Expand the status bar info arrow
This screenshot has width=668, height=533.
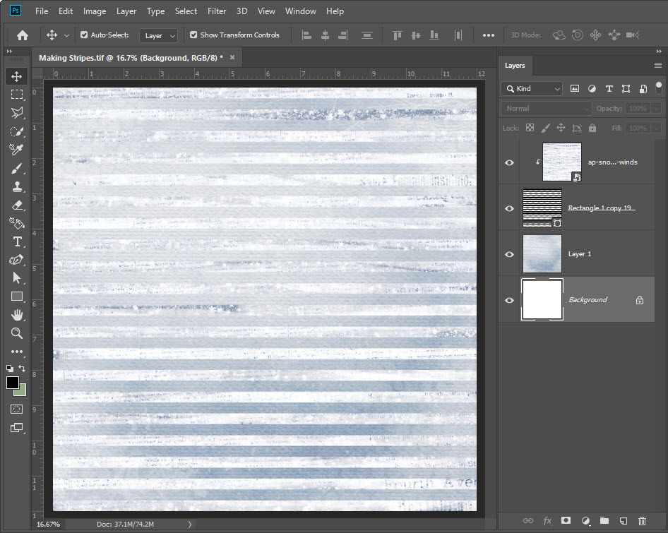190,524
